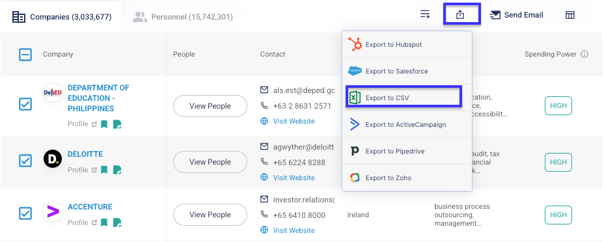Click the Deloitte company logo
Viewport: 604px width, 242px height.
[53, 159]
